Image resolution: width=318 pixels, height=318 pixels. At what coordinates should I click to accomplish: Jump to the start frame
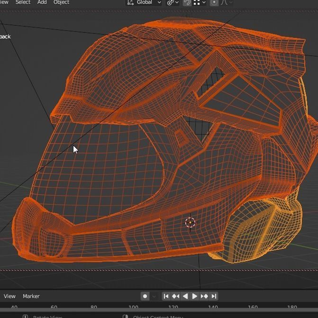click(166, 296)
